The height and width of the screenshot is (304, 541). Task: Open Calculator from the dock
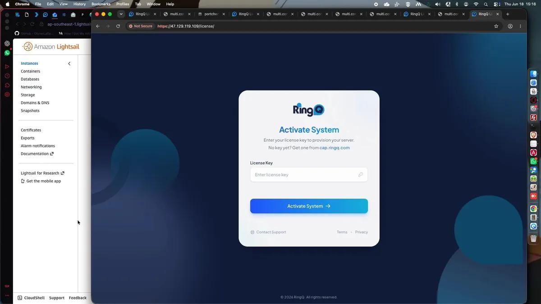coord(533,218)
